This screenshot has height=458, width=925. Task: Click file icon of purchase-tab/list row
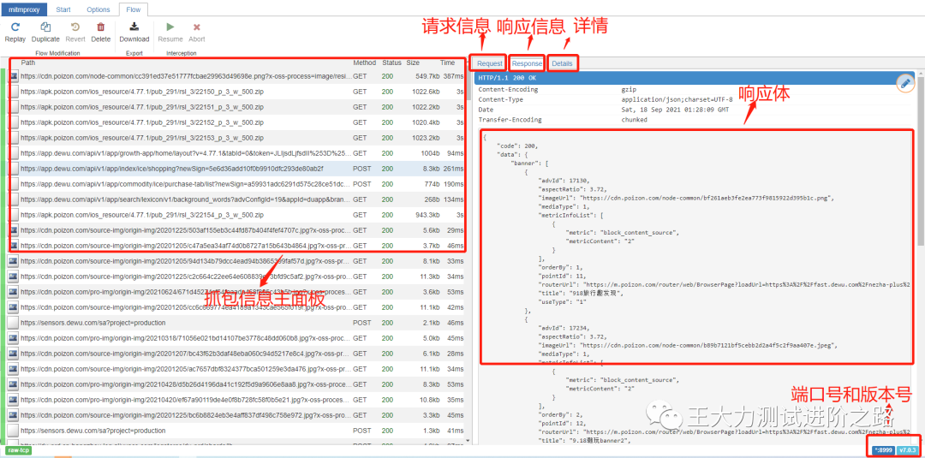coord(14,183)
